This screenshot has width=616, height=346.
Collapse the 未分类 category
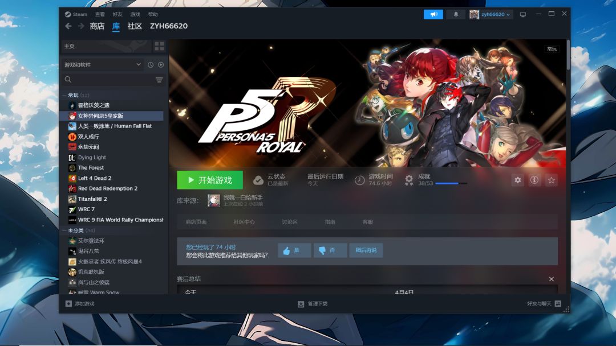pos(64,230)
